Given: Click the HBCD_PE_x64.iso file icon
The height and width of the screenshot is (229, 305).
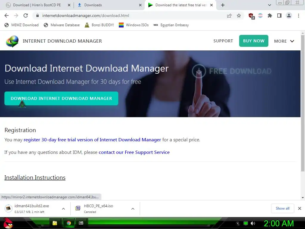Looking at the screenshot, I should coord(78,208).
